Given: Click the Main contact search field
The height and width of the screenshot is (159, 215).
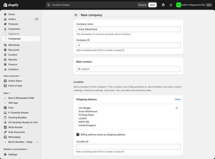Looking at the screenshot, I should 128,69.
